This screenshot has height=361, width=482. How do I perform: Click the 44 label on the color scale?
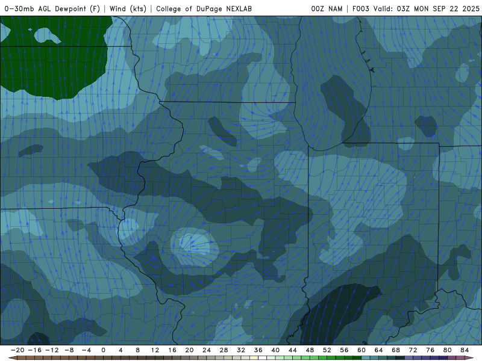point(293,350)
